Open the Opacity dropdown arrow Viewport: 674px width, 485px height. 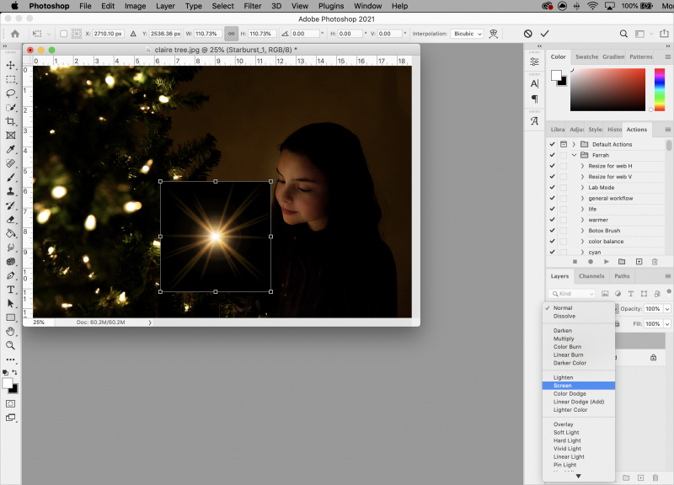click(x=667, y=309)
